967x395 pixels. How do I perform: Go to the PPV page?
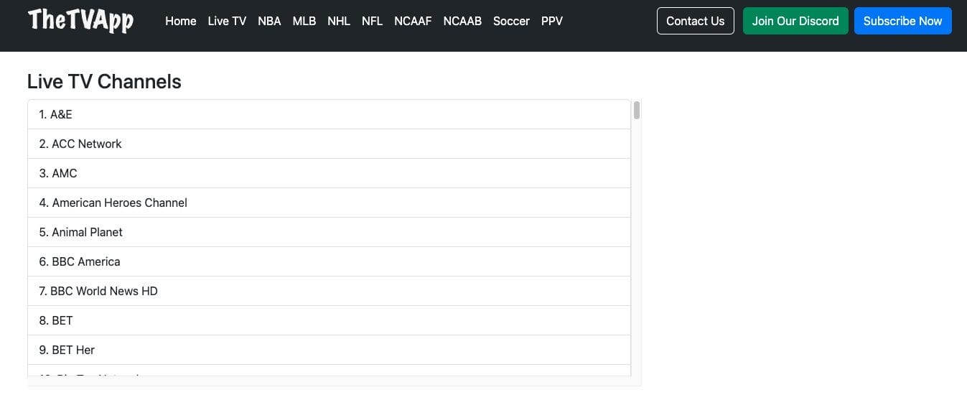pos(552,22)
